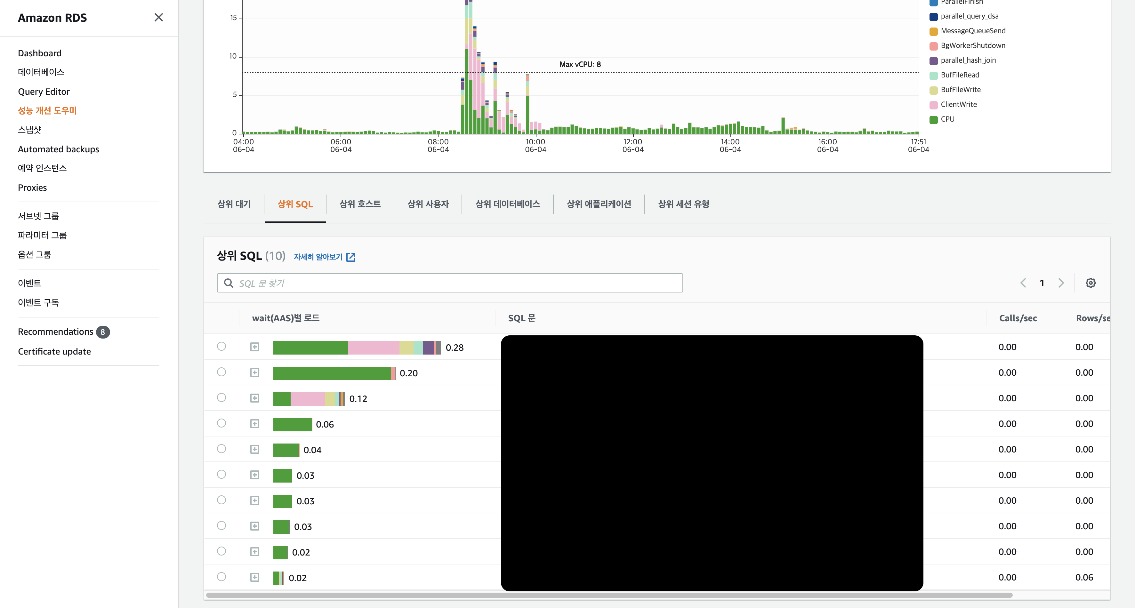Click the SQL 문 찾기 search field
Screen dimensions: 1135x608
click(458, 283)
